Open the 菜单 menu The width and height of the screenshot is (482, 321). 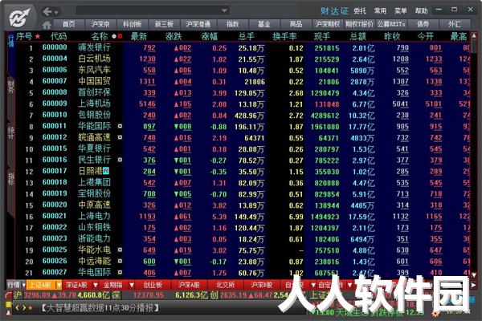click(x=401, y=11)
